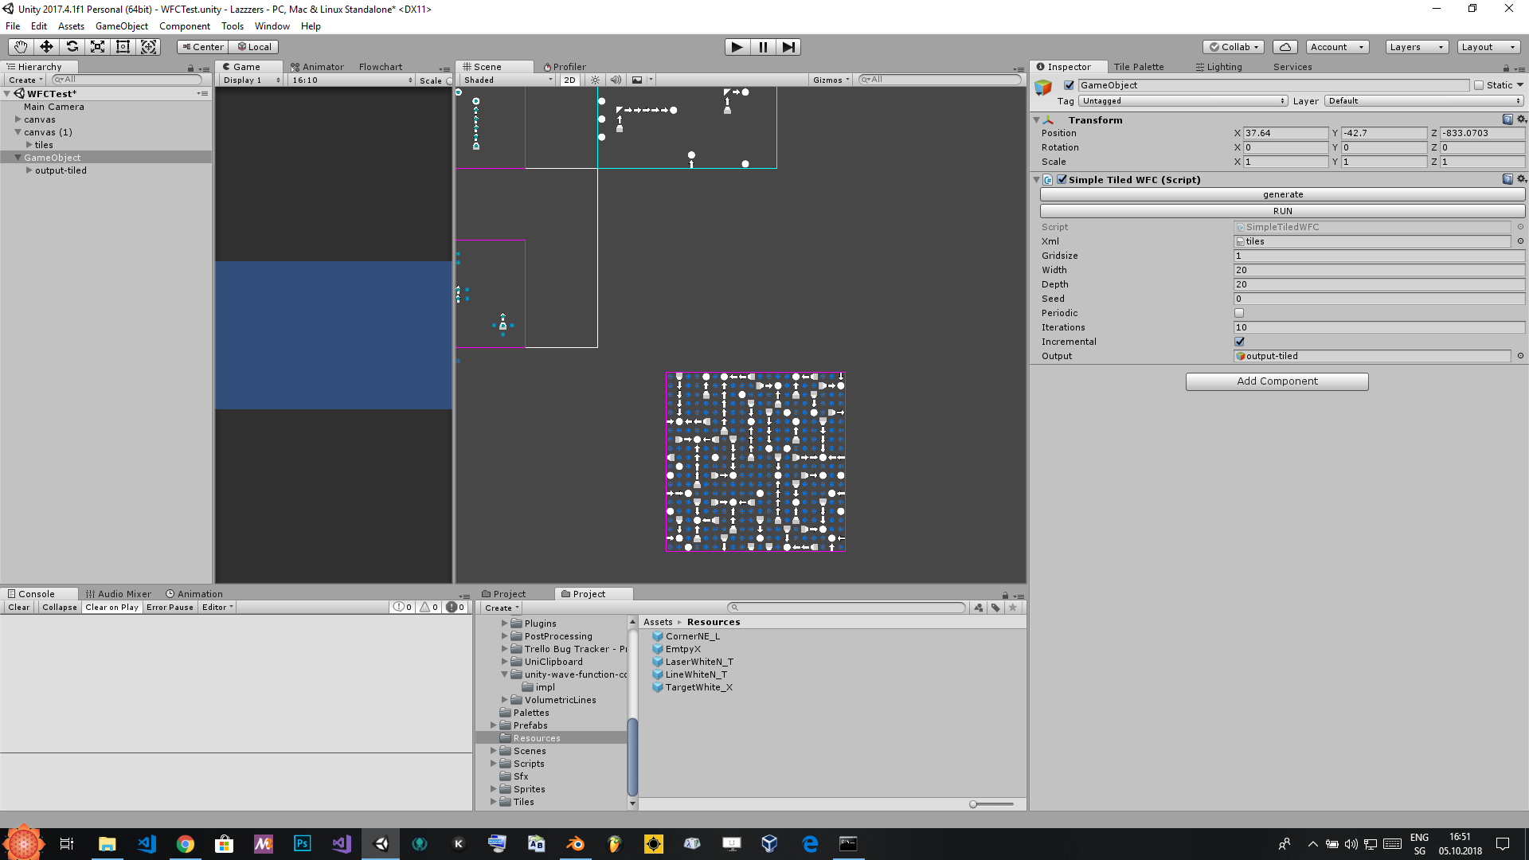Toggle Error Pause in Console
The image size is (1529, 860).
click(x=170, y=608)
